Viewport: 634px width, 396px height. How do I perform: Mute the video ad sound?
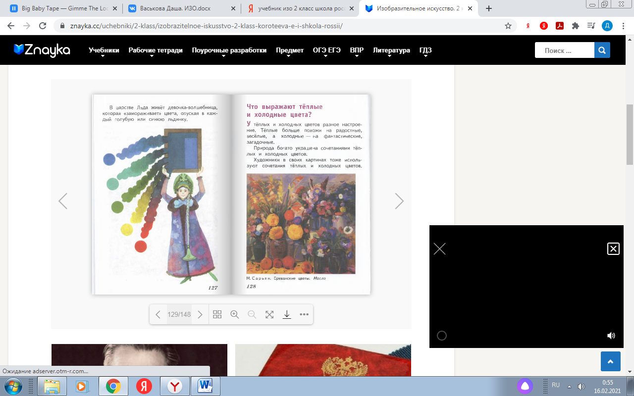611,336
